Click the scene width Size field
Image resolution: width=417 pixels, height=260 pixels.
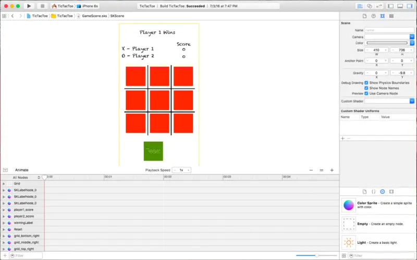point(376,50)
